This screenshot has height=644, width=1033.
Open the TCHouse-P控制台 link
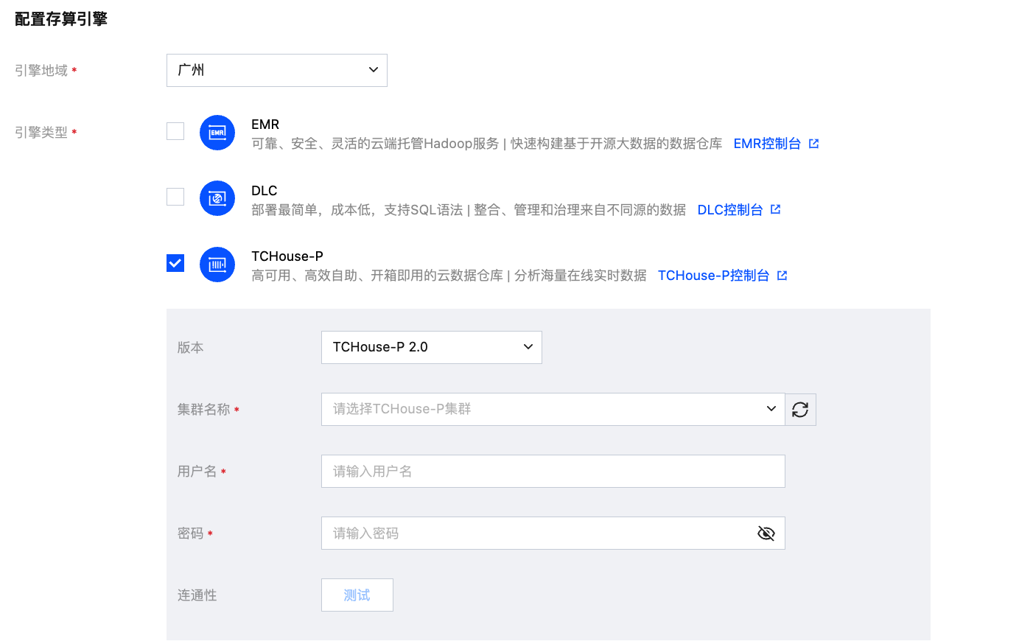[713, 276]
